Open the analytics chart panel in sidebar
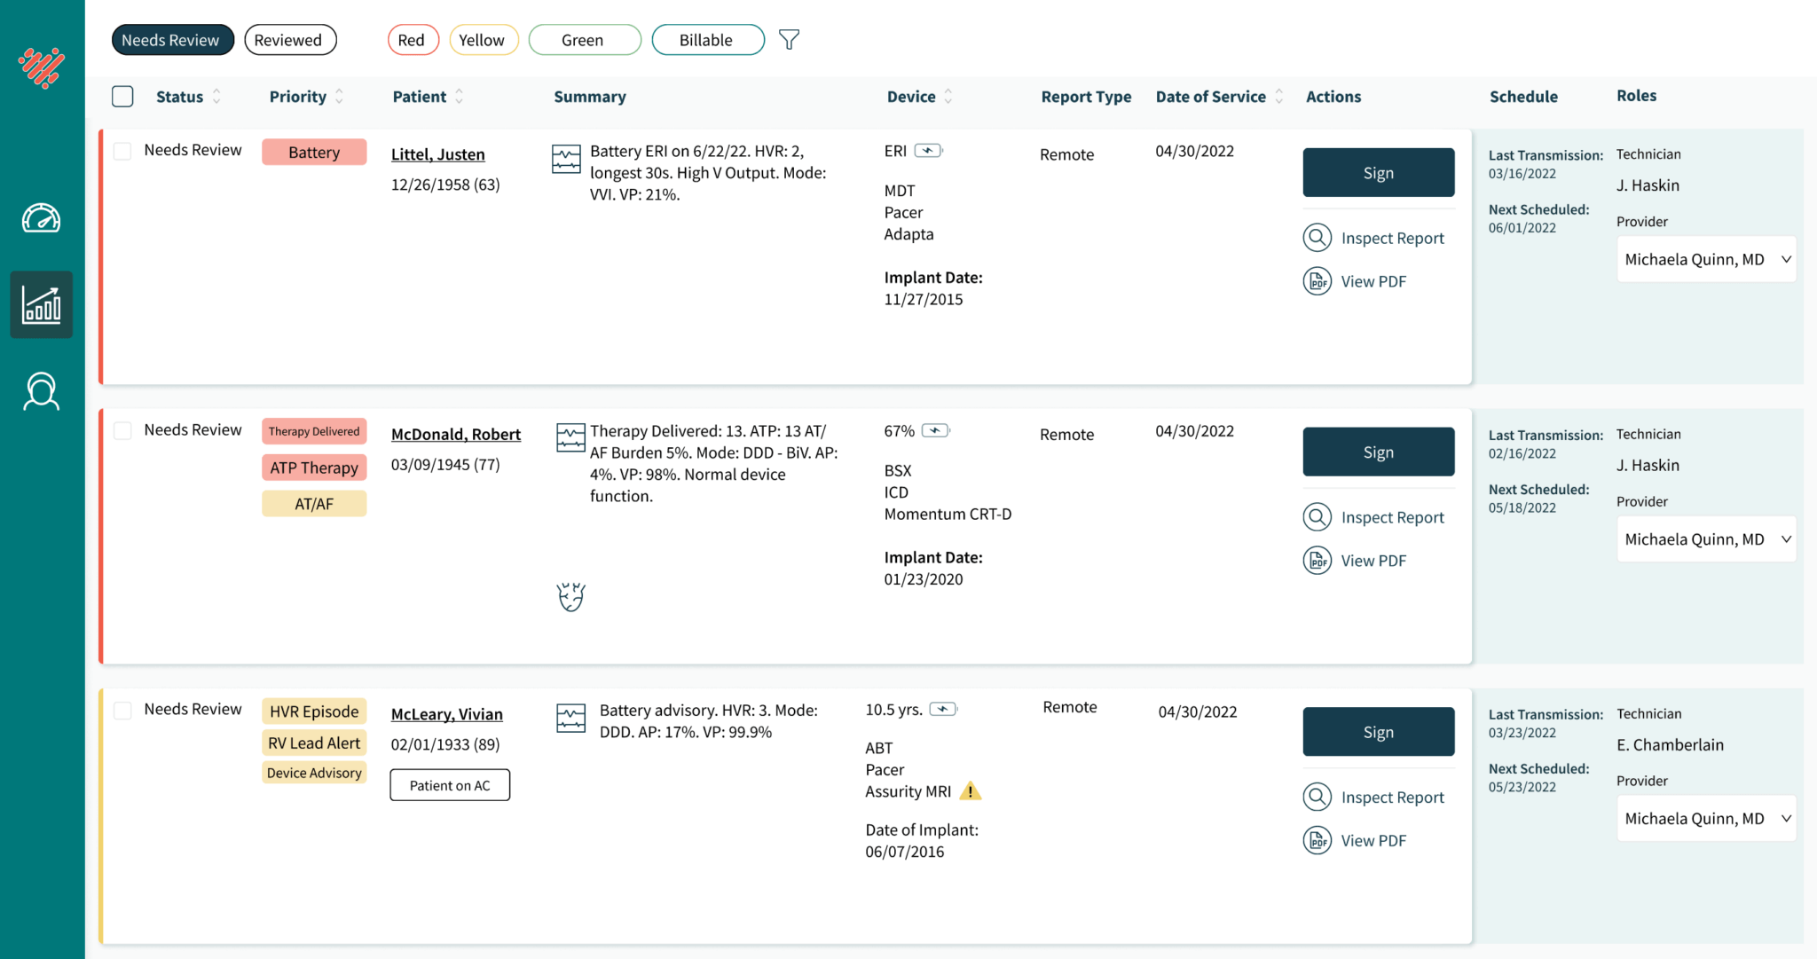 42,304
